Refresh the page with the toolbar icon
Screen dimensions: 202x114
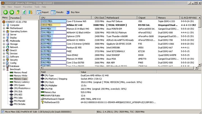[x=24, y=12]
